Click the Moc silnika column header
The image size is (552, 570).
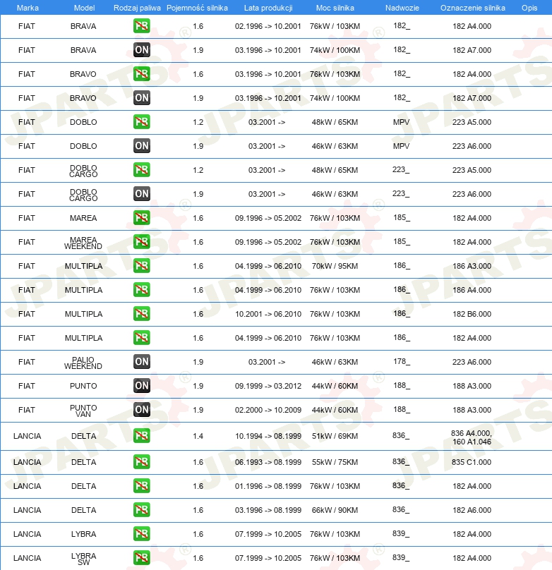pos(335,8)
